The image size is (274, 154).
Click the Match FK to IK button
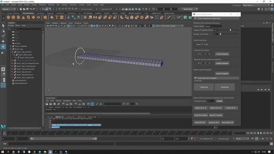pos(201,108)
